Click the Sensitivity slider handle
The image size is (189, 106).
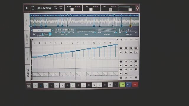click(43, 34)
